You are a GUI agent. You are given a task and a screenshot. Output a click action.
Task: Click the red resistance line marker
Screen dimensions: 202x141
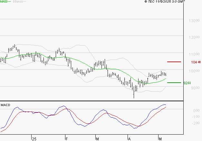tap(174, 62)
